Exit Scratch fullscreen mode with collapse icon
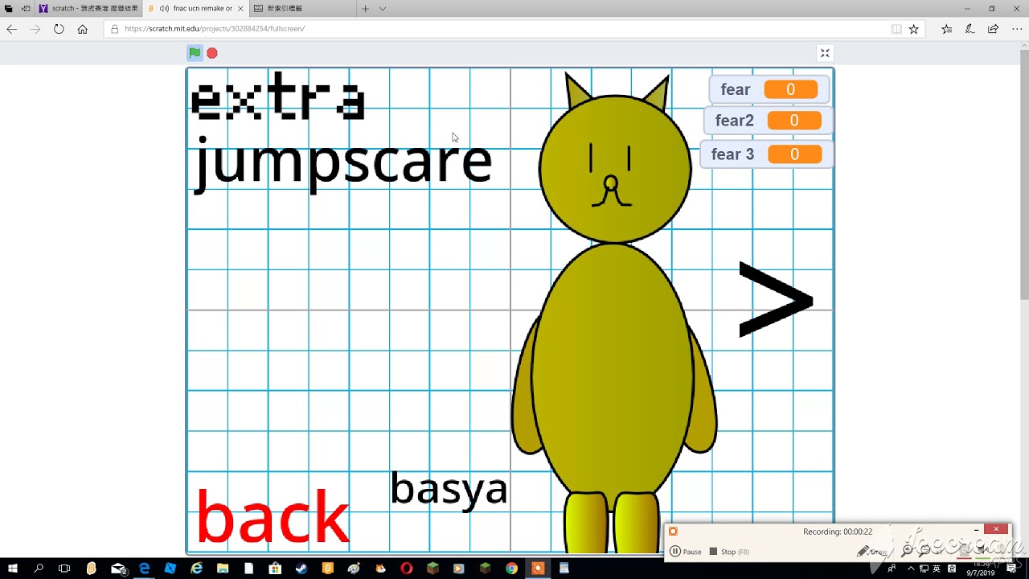This screenshot has height=579, width=1029. tap(825, 53)
